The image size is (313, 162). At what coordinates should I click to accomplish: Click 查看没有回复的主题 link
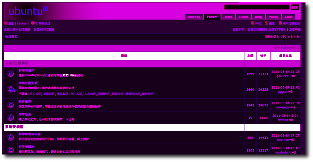click(x=17, y=29)
